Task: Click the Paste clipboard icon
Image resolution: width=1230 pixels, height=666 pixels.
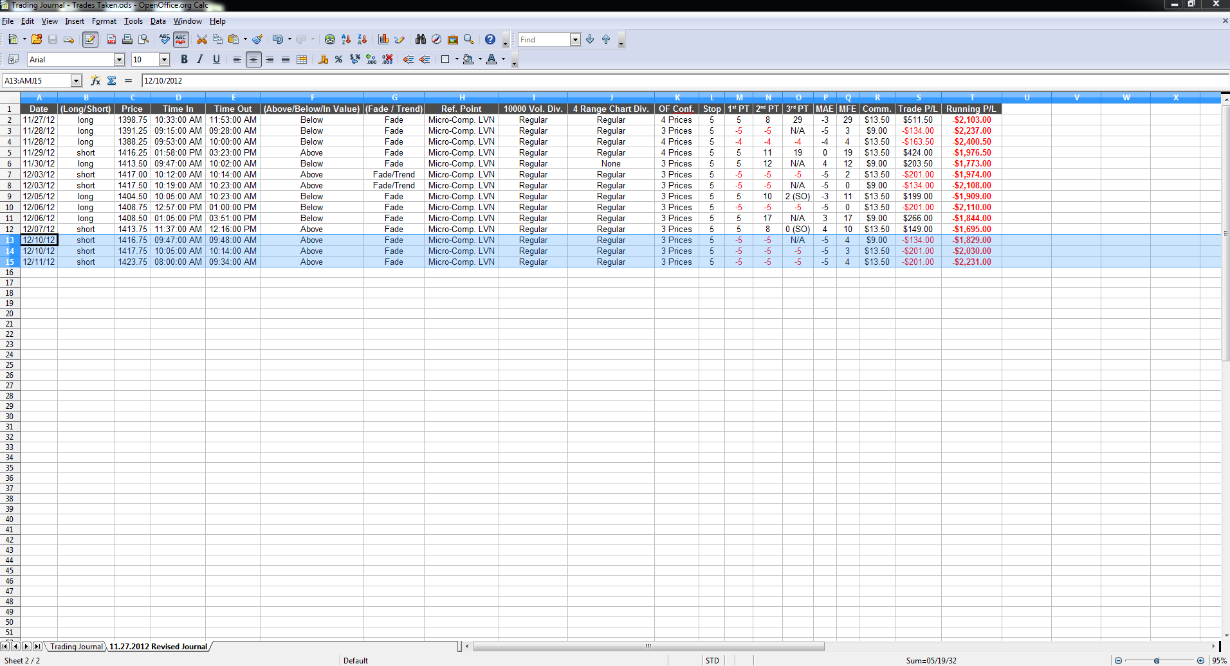Action: (x=234, y=40)
